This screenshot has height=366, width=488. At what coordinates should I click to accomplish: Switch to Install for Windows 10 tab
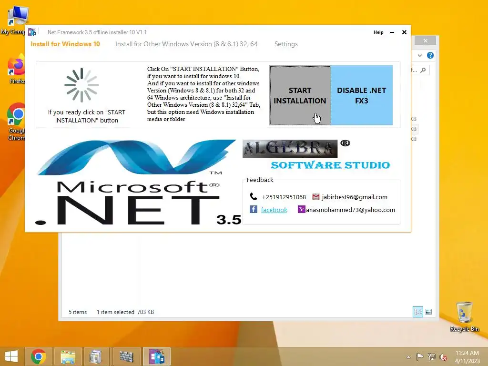pos(65,44)
